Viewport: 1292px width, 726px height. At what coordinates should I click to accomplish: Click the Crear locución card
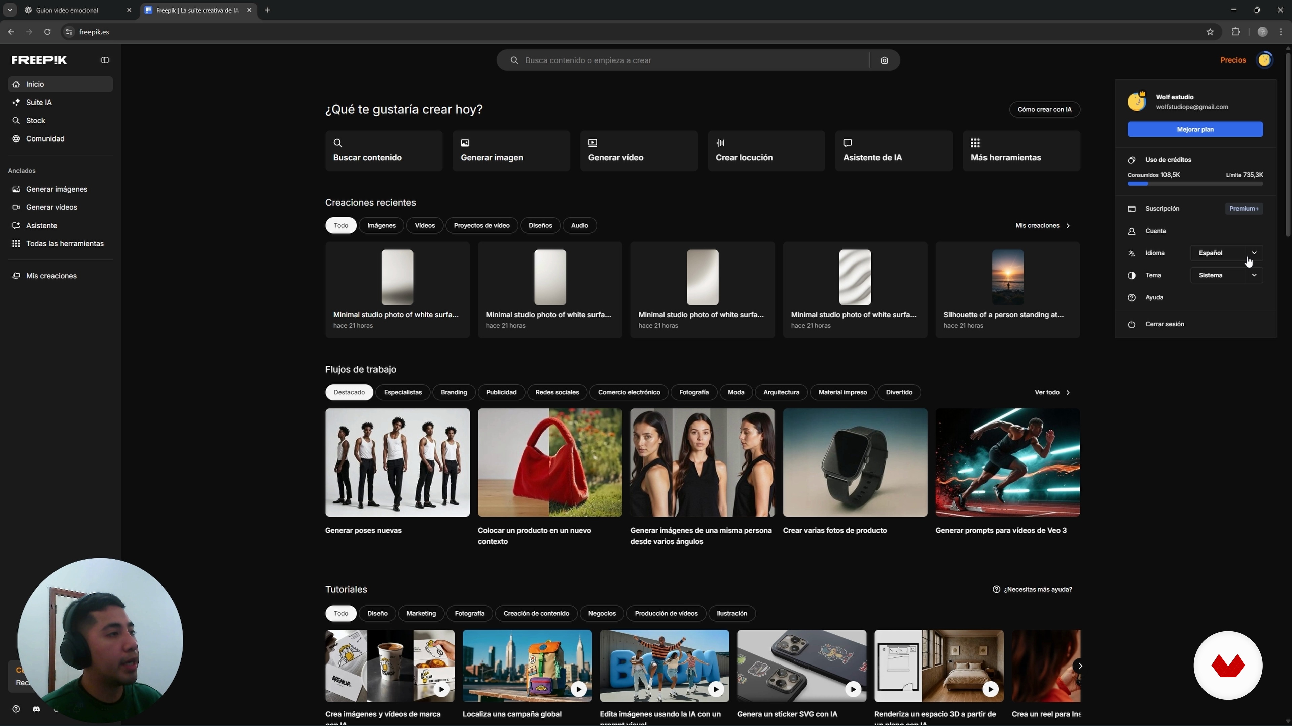(x=766, y=151)
